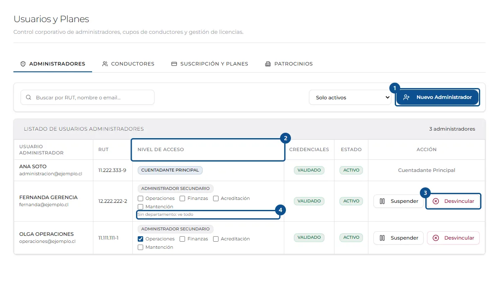Screen dimensions: 499x293
Task: Click 'Sin departamento: ve todo' note
Action: pyautogui.click(x=165, y=215)
